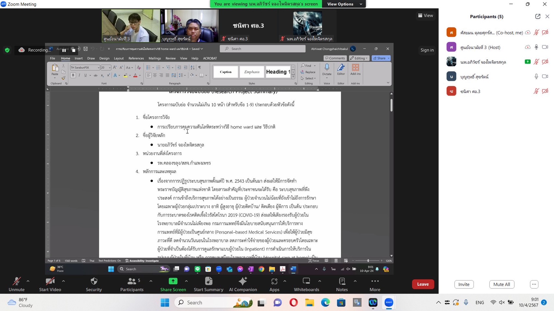This screenshot has height=311, width=554.
Task: Toggle mic for บุญฤทธิ์ สุขรัตน์ participant
Action: [536, 76]
